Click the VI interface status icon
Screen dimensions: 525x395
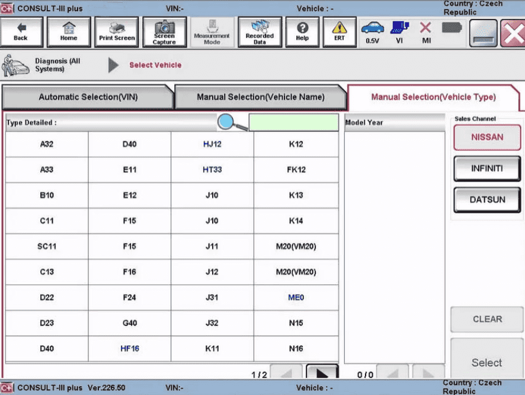point(400,32)
